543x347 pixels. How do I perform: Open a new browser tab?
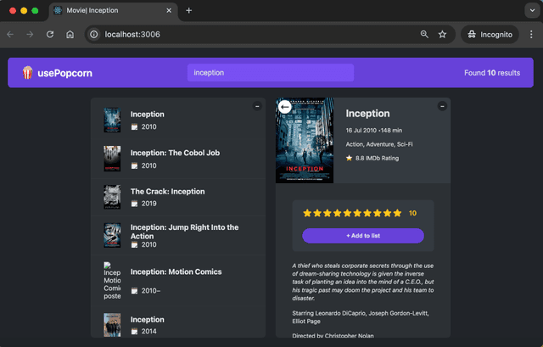(188, 10)
